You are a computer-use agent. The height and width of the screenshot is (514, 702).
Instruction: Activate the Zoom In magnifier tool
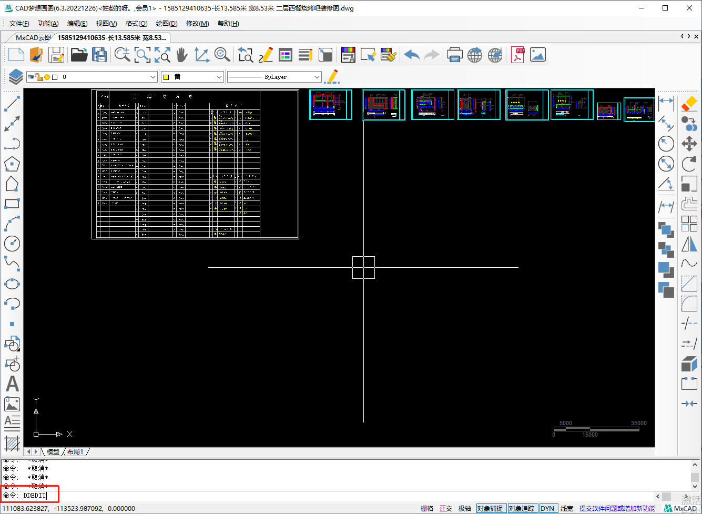coord(123,55)
